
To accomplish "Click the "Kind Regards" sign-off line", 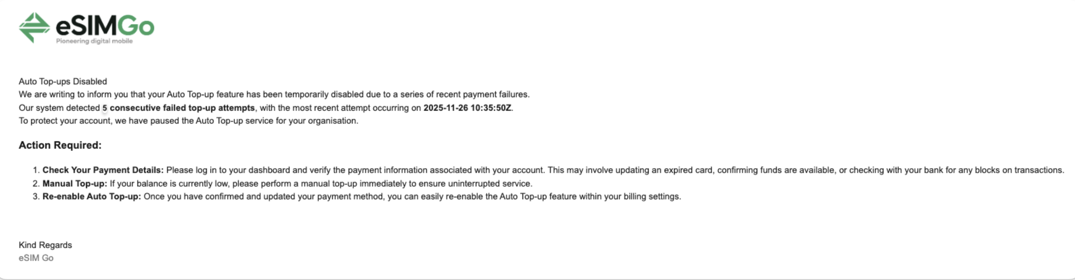I will click(45, 245).
